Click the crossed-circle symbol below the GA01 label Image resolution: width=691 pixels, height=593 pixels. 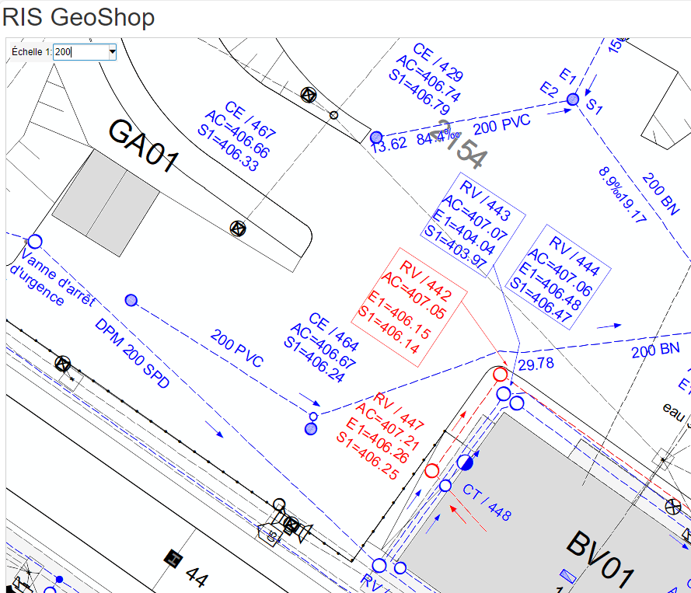[238, 228]
